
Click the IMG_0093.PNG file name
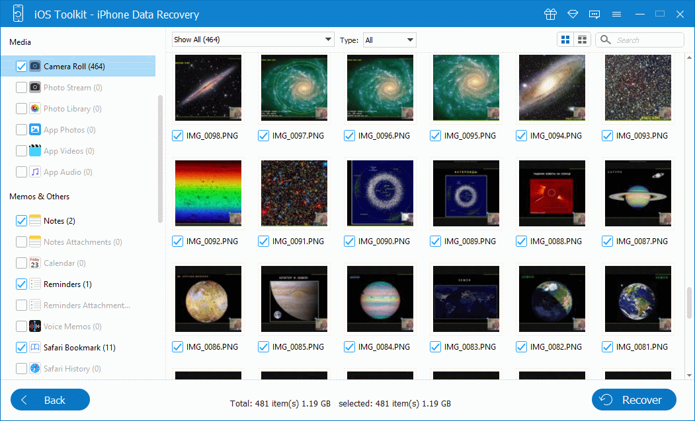click(642, 136)
